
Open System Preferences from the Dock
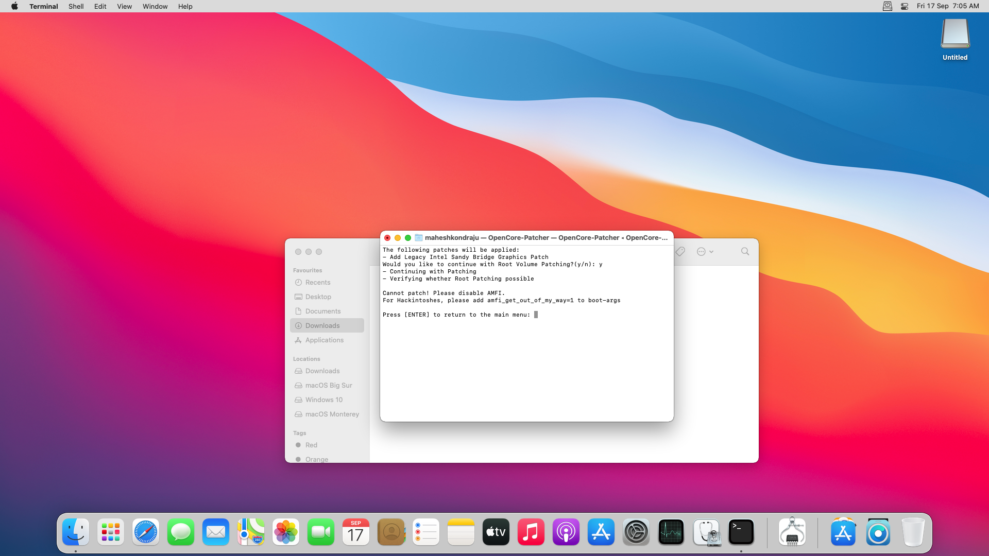[636, 532]
